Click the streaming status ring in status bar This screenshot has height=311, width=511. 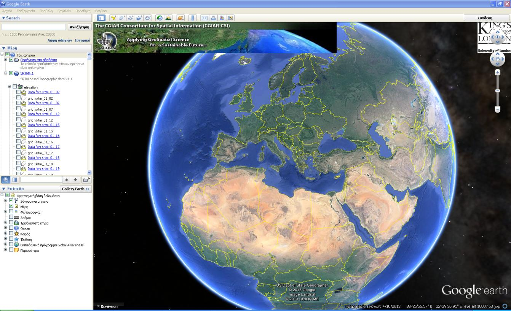[x=505, y=306]
